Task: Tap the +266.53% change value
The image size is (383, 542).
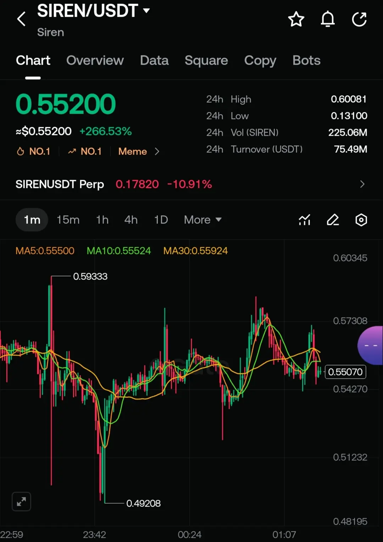Action: [106, 131]
